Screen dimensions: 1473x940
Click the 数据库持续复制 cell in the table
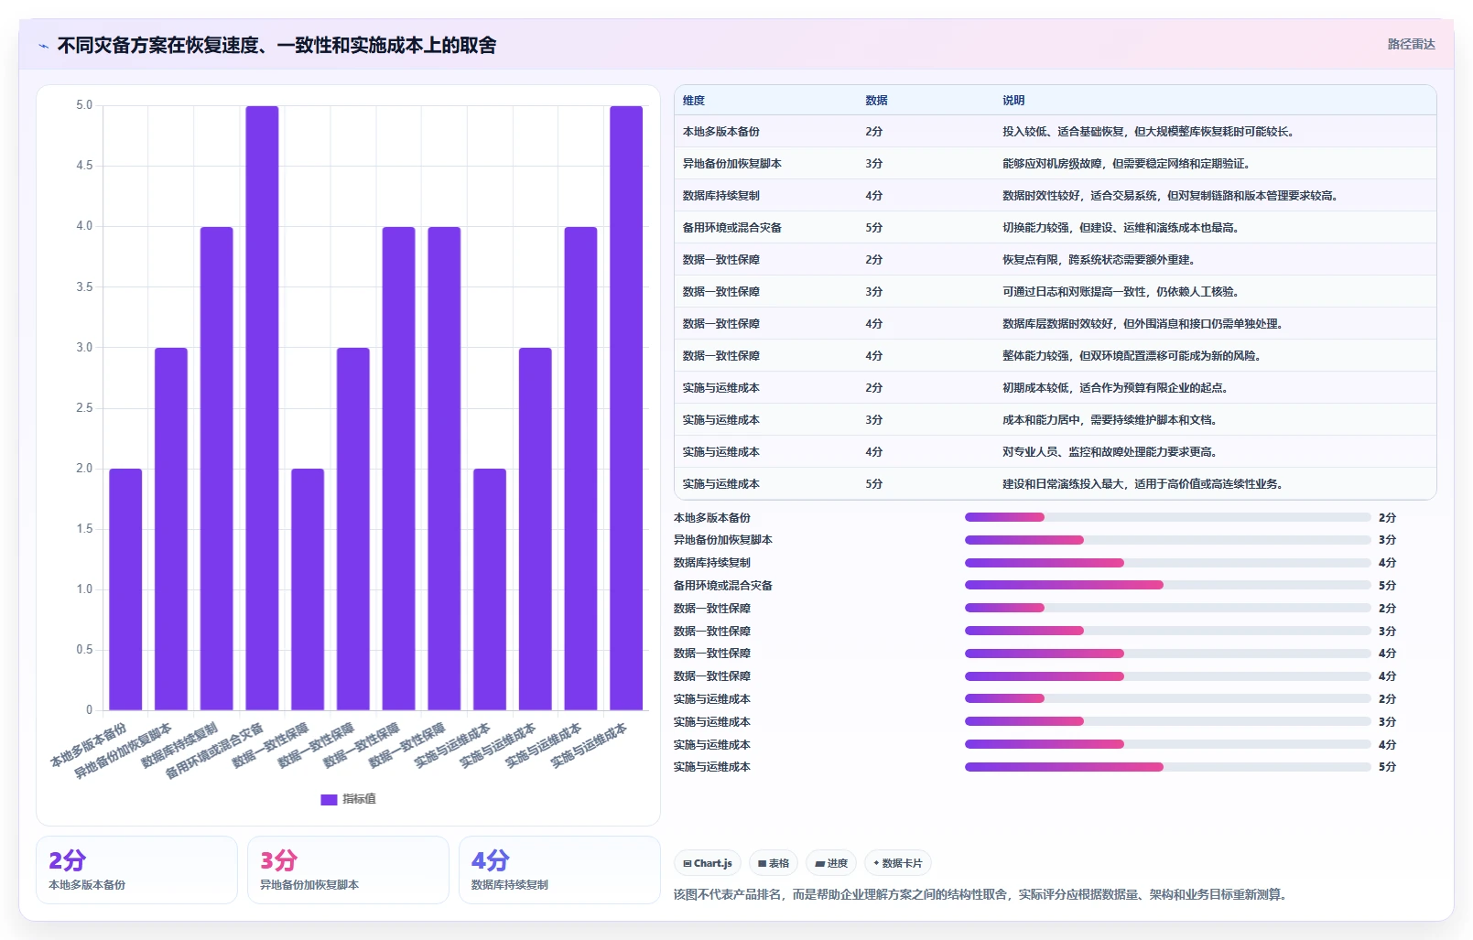pyautogui.click(x=721, y=196)
